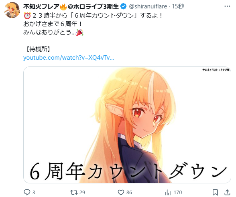Open the youtube.com/watch link
This screenshot has height=197, width=236.
[x=69, y=58]
